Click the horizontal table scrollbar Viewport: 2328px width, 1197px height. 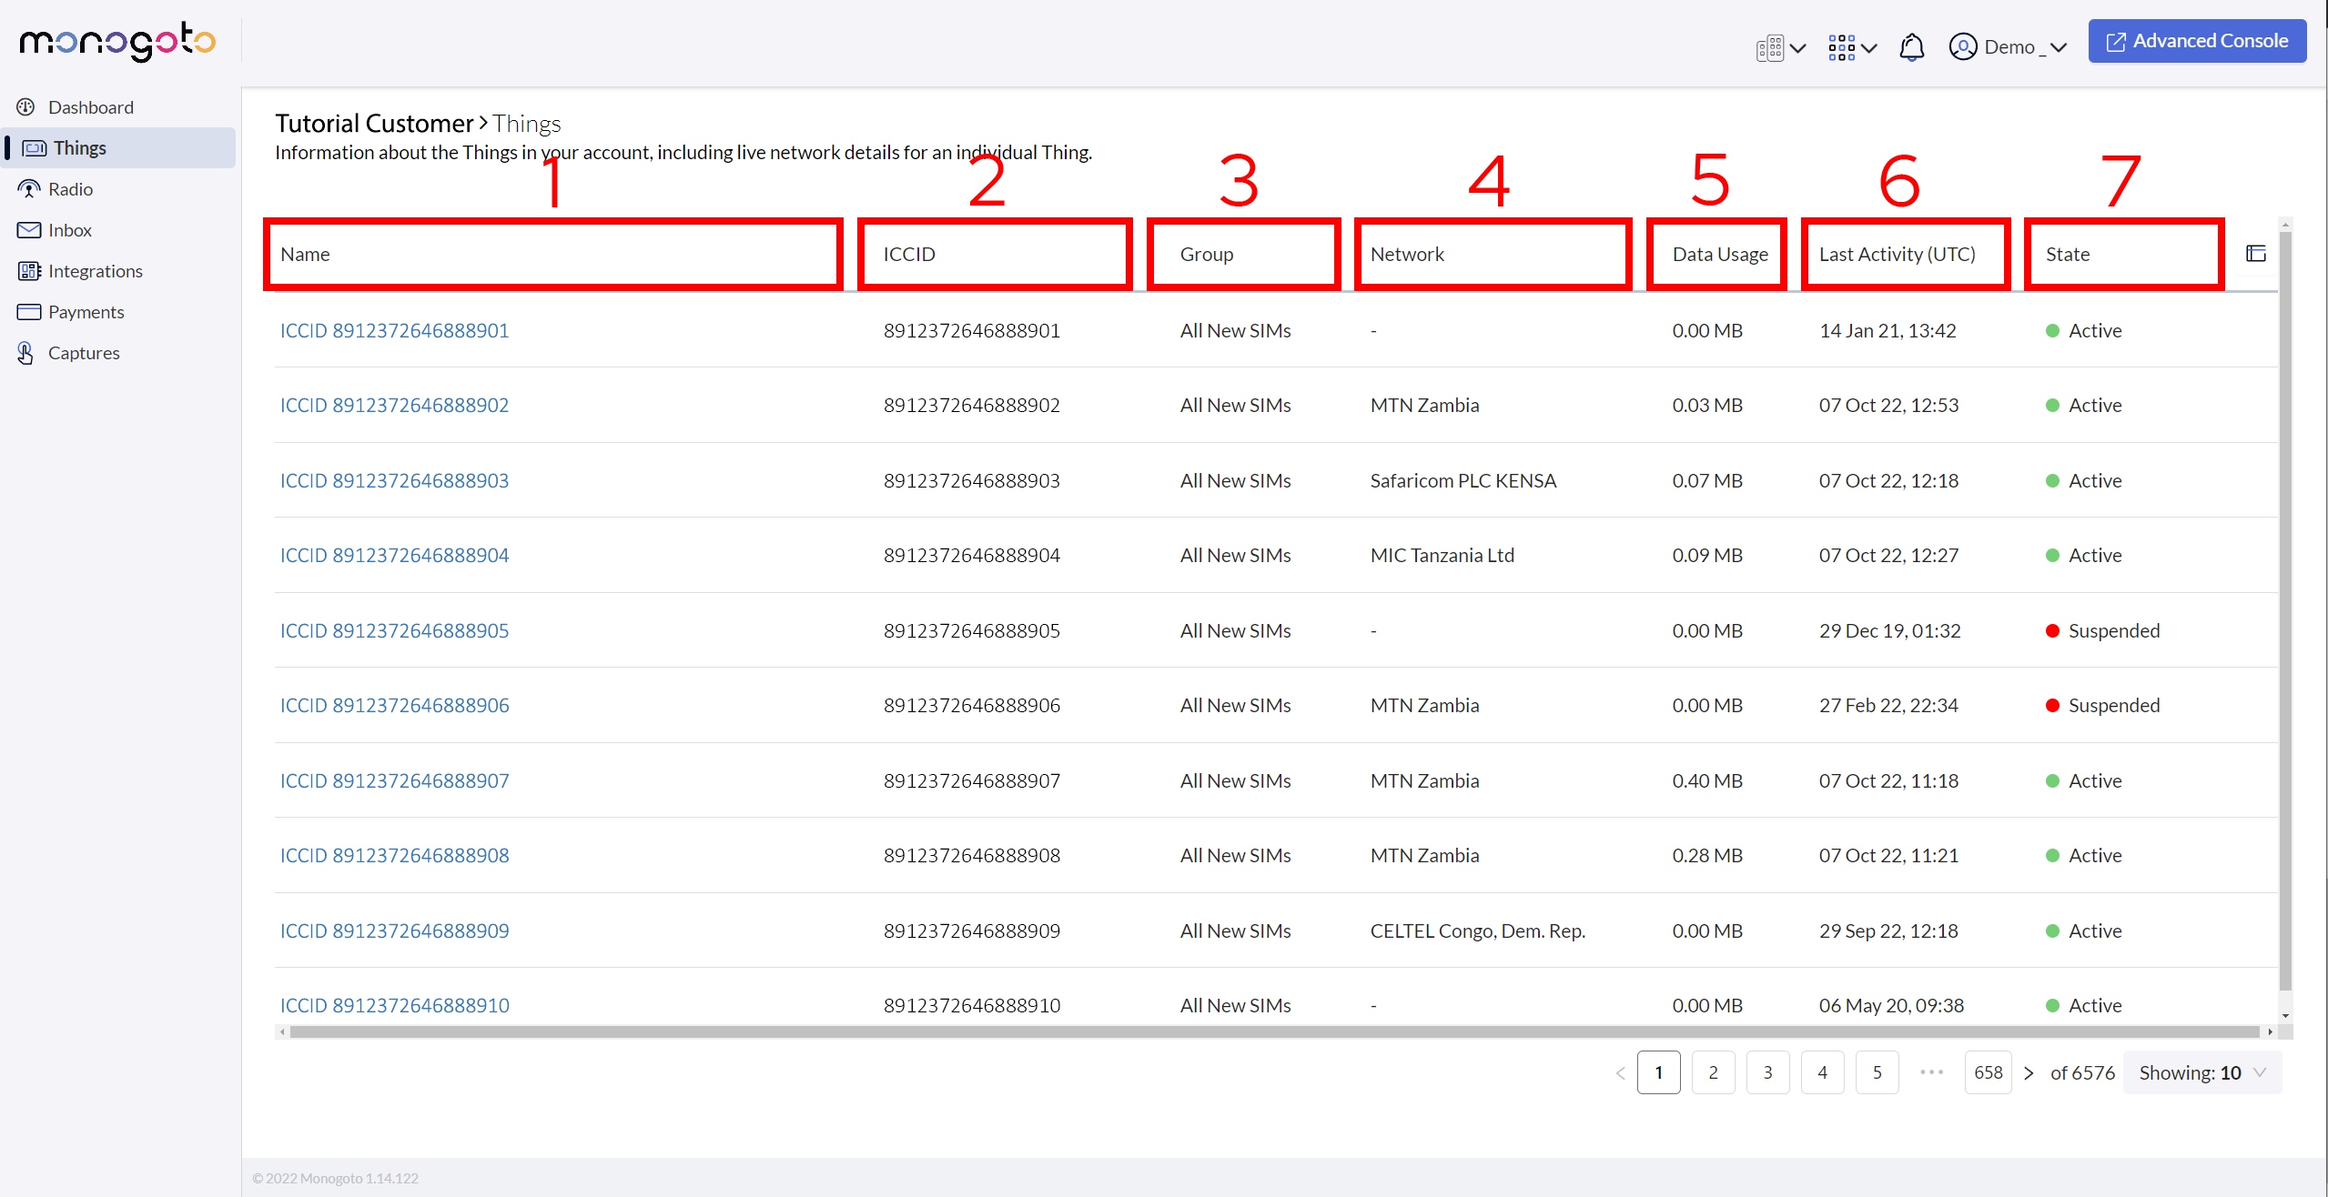pos(1274,1032)
